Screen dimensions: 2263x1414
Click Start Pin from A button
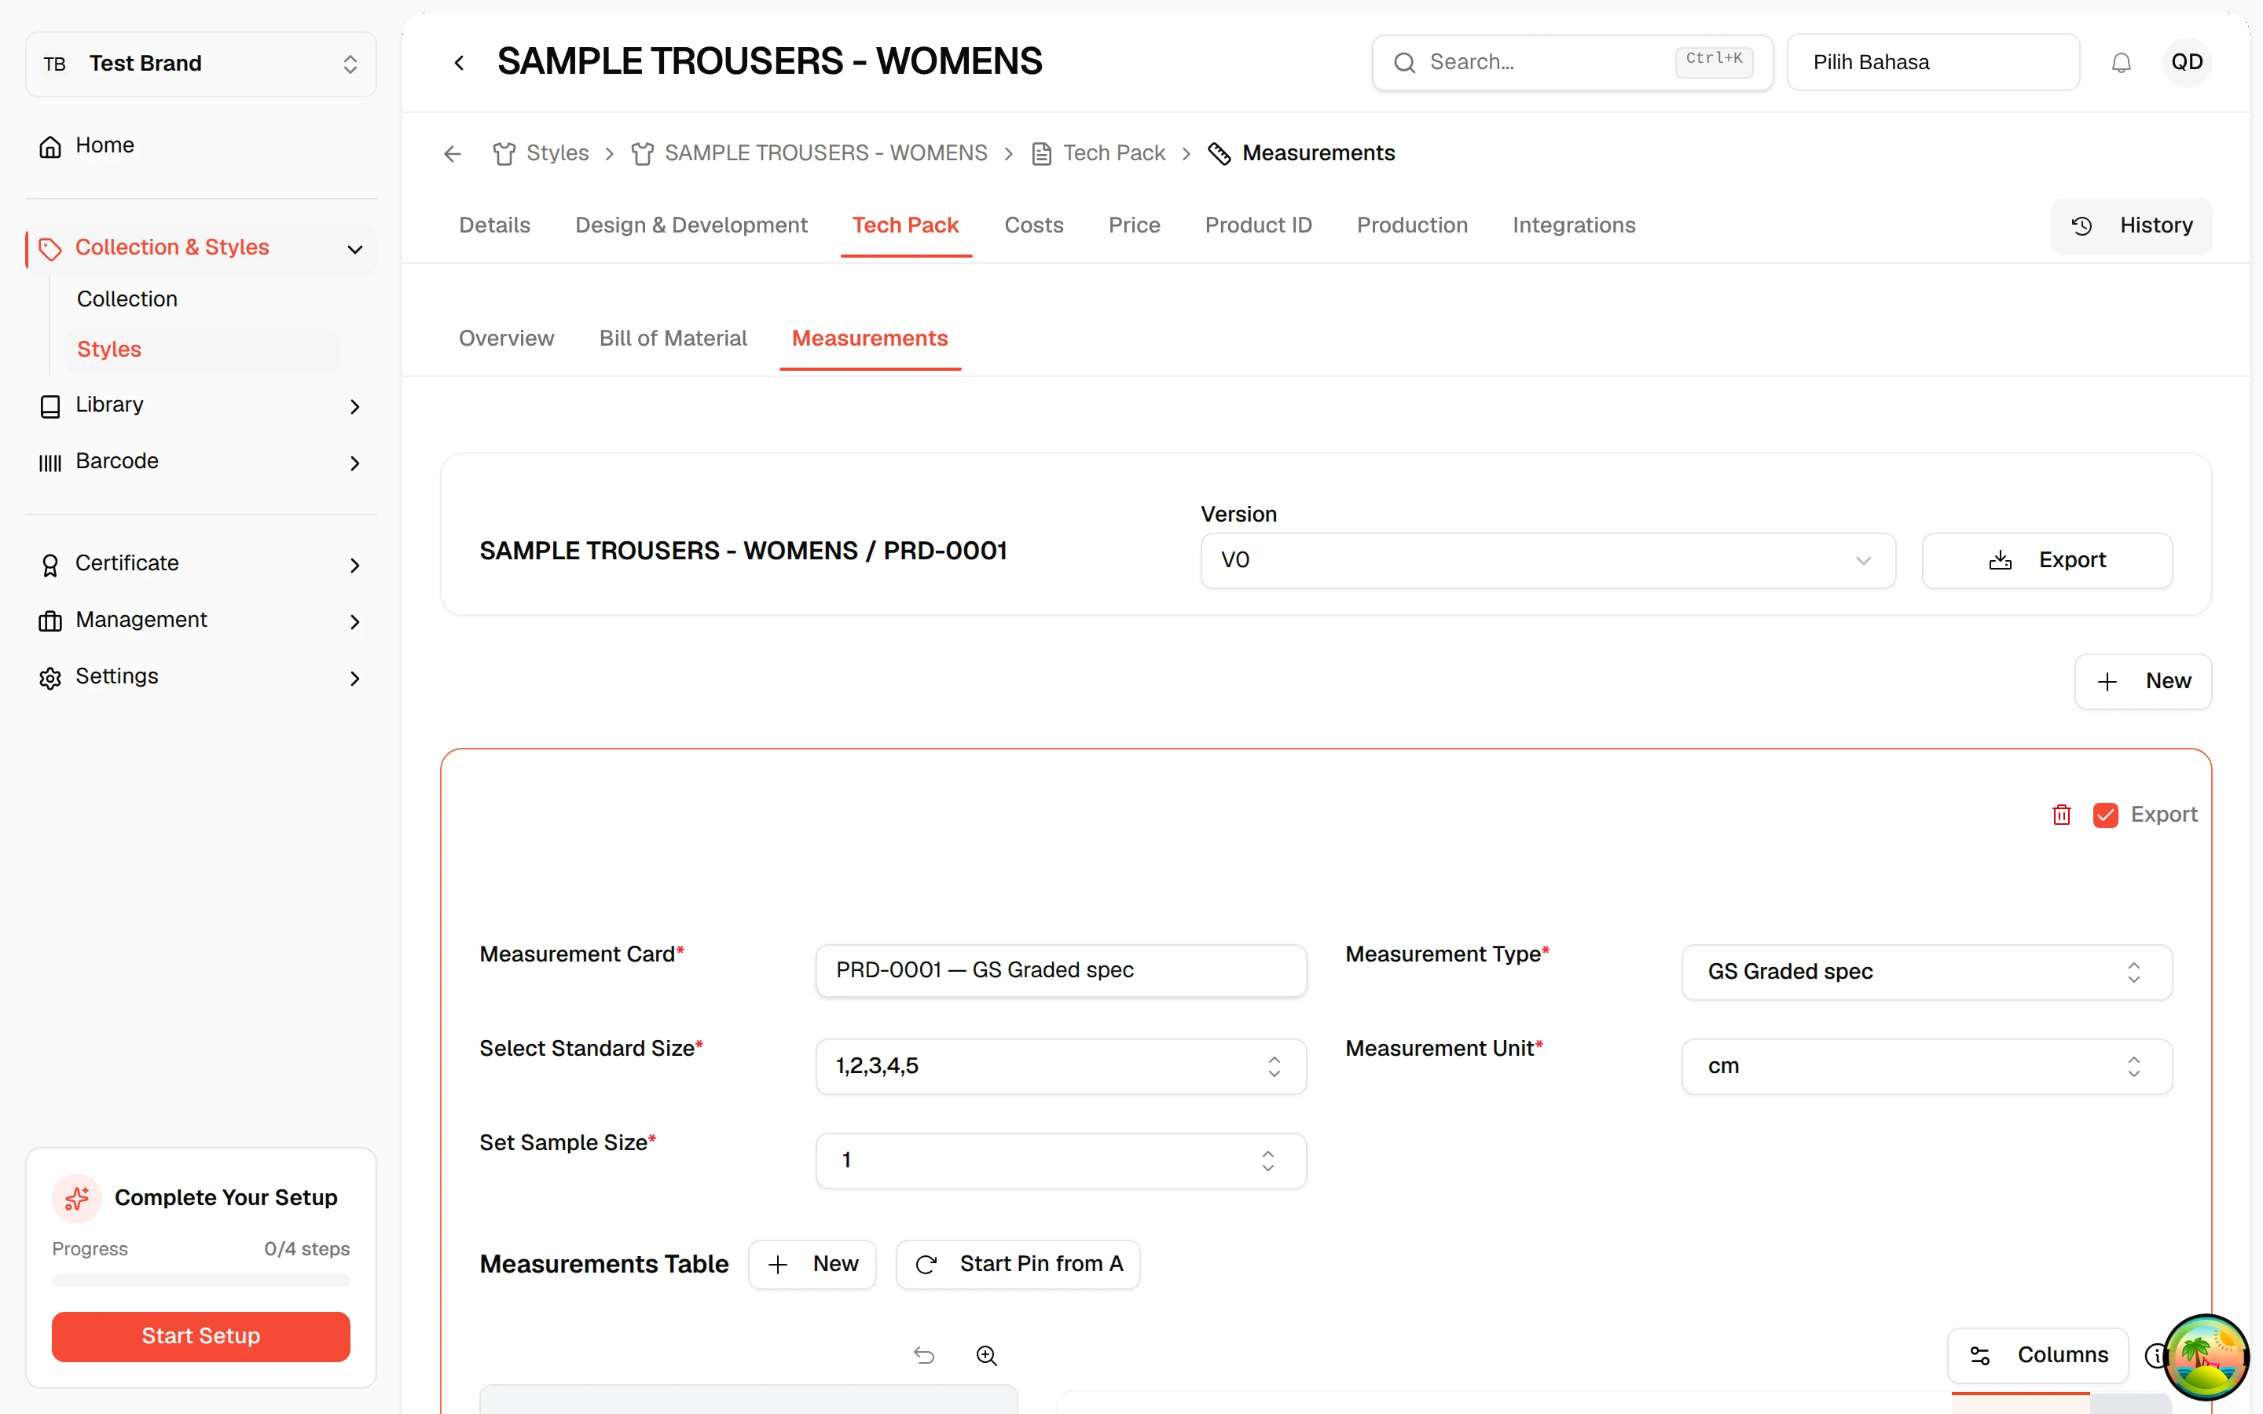click(x=1018, y=1265)
